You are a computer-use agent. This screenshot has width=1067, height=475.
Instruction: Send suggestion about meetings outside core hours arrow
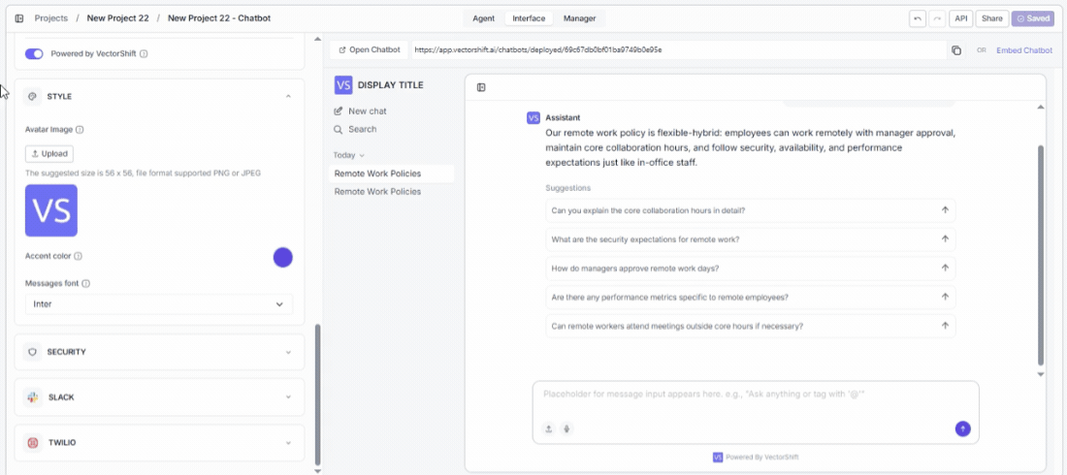[945, 326]
